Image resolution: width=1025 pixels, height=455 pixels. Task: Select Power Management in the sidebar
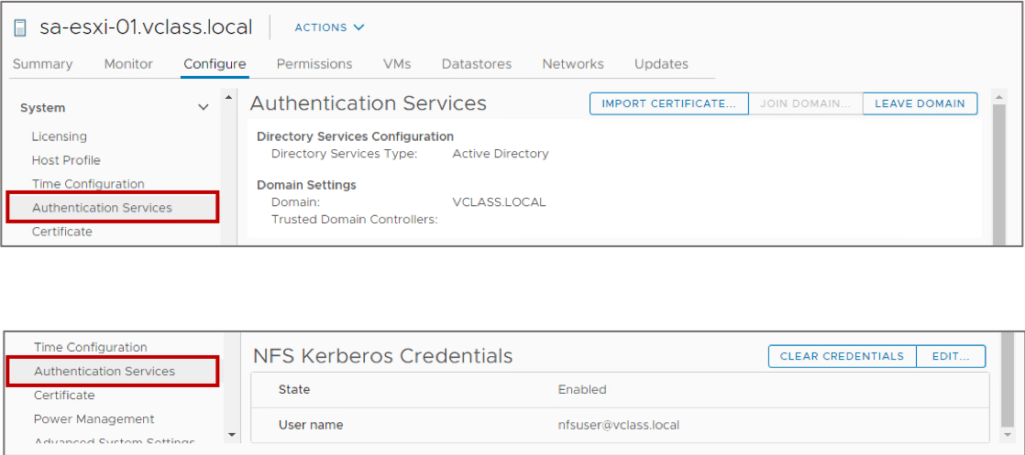(x=94, y=419)
